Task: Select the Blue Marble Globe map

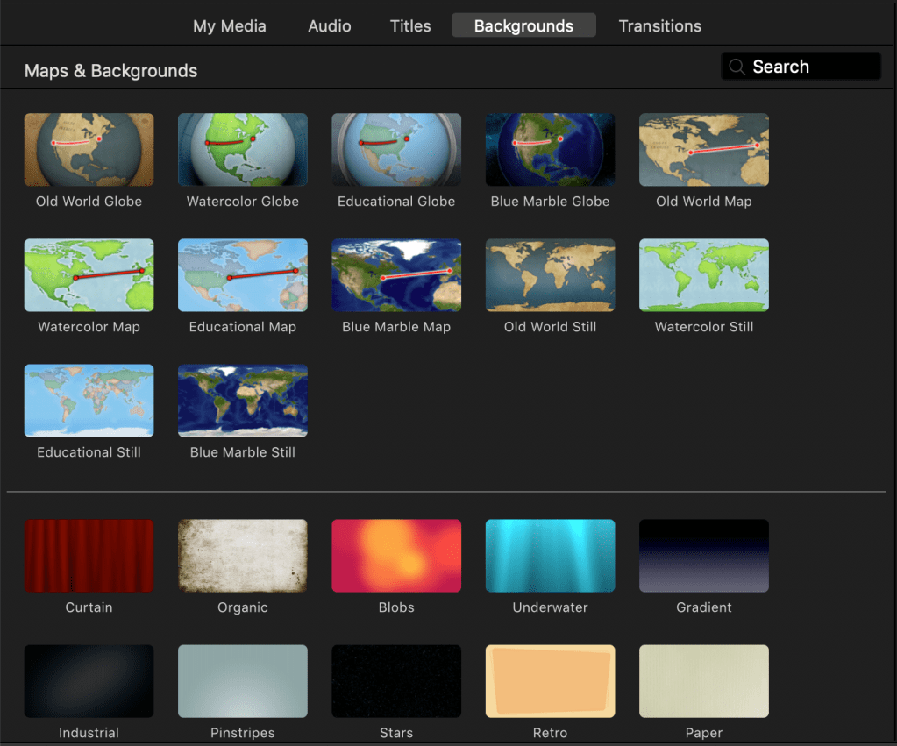Action: coord(550,150)
